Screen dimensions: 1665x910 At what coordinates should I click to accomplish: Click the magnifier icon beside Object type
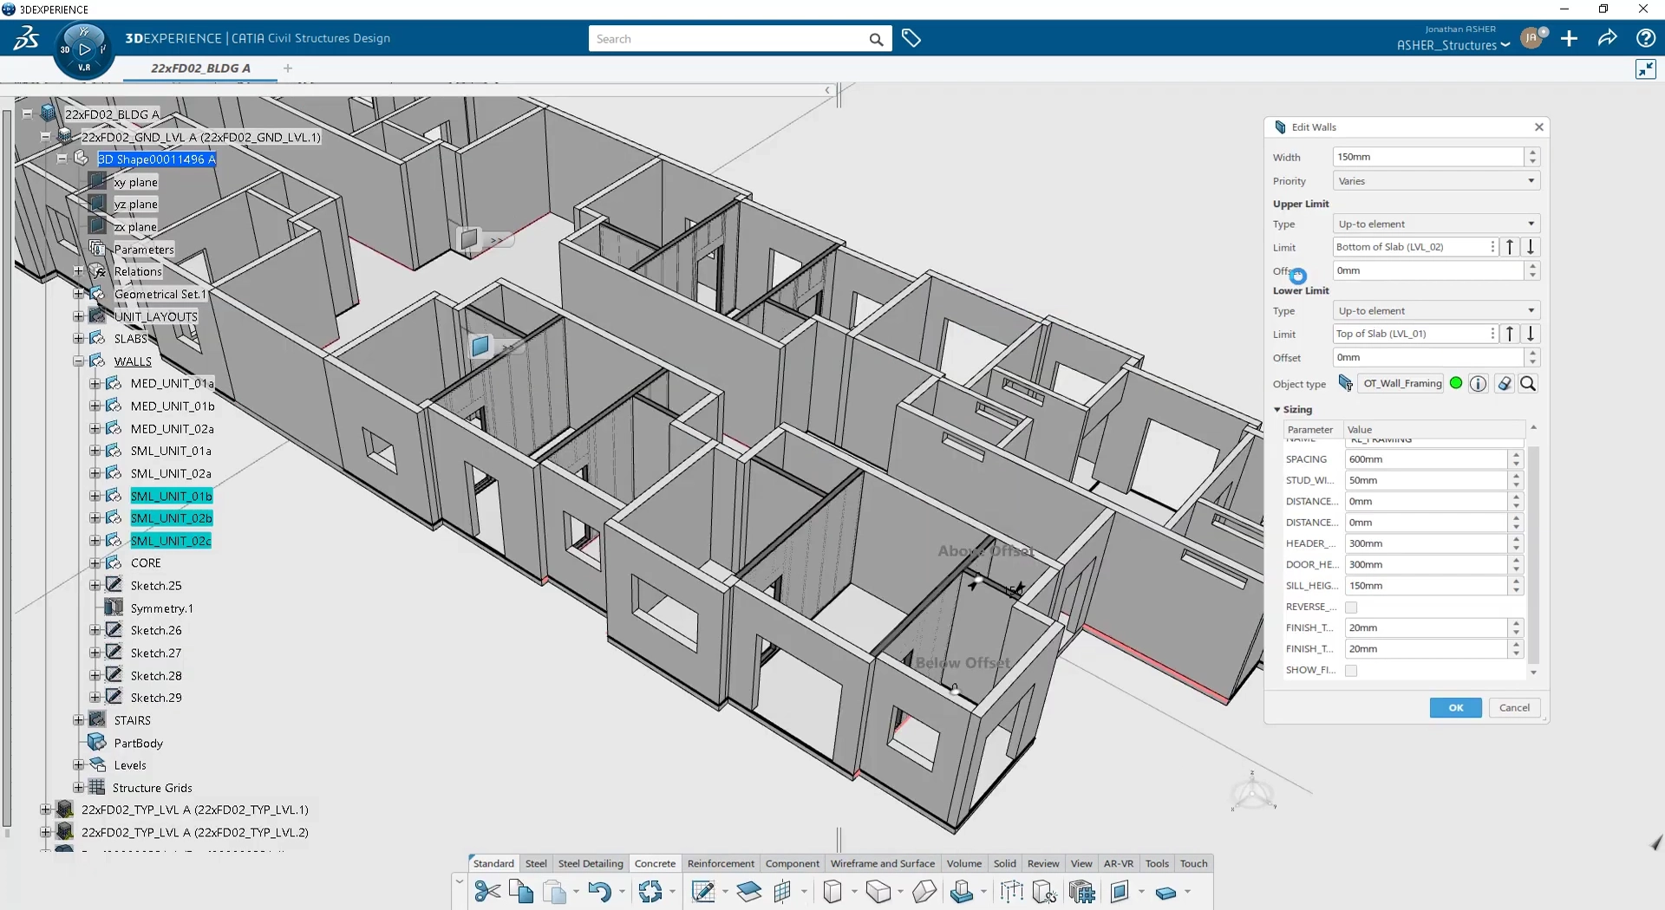tap(1529, 383)
